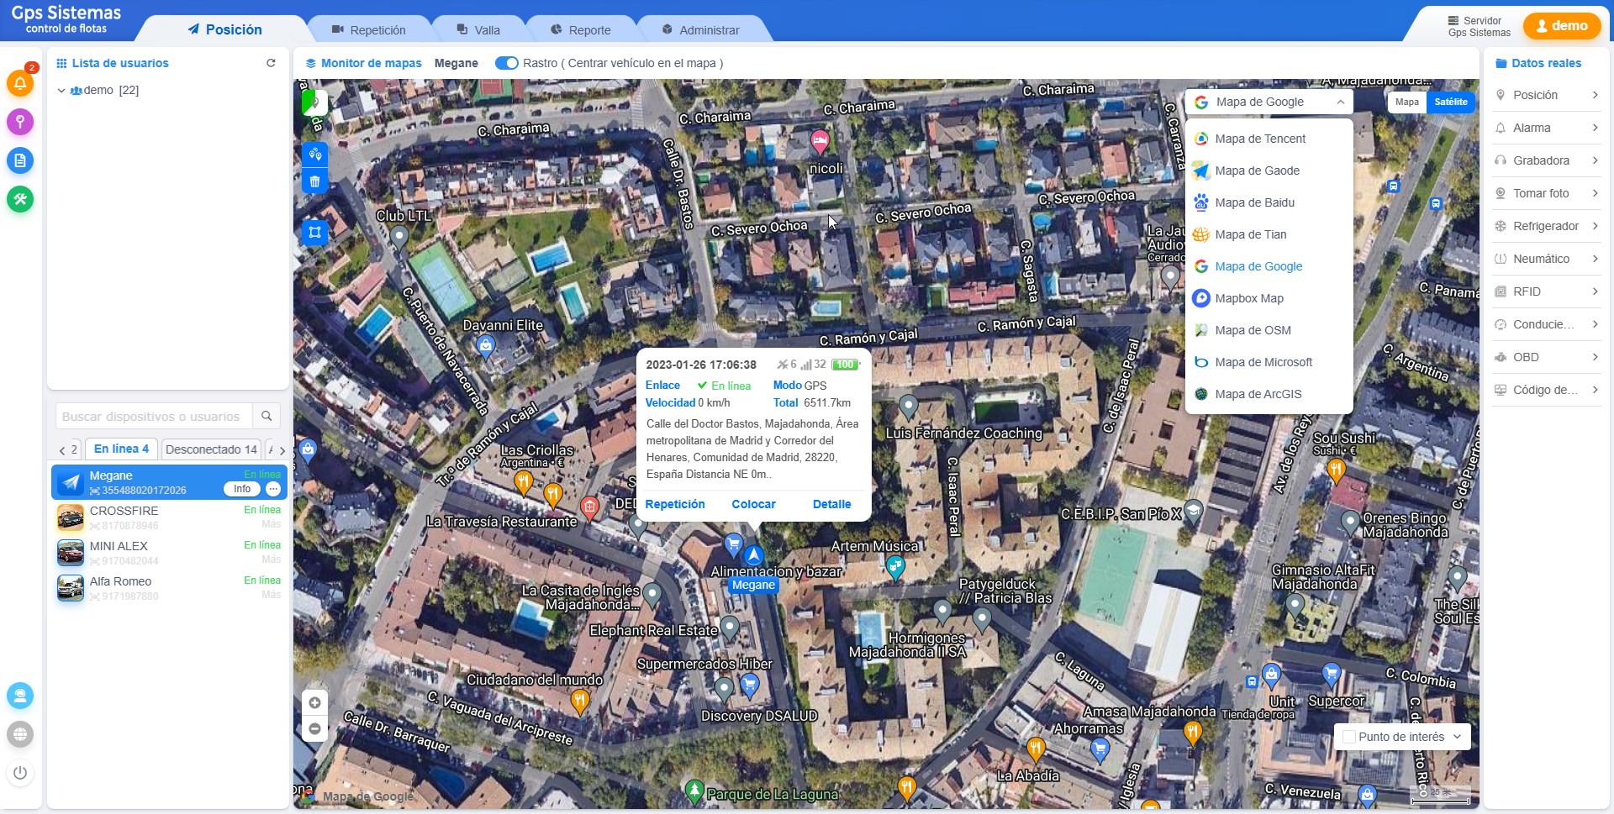Image resolution: width=1614 pixels, height=814 pixels.
Task: Open the blue document sidebar icon
Action: click(20, 160)
